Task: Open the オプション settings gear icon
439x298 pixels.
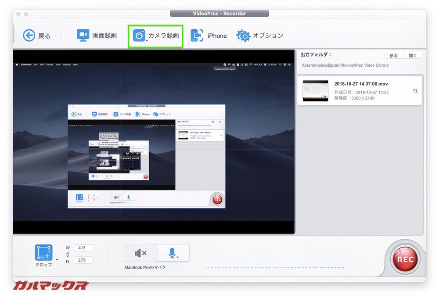Action: [243, 36]
